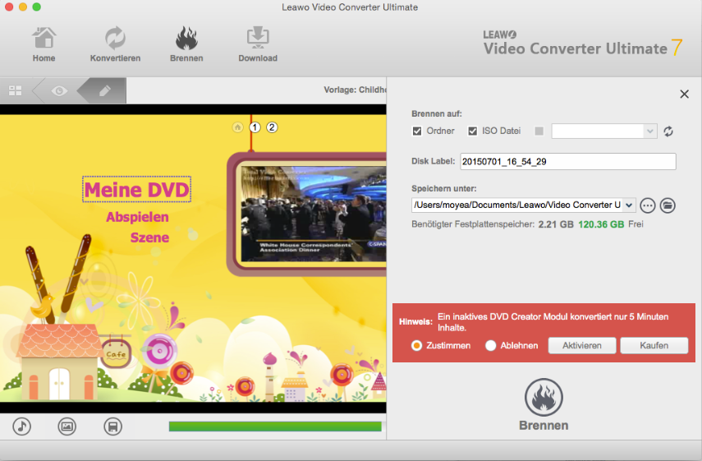The width and height of the screenshot is (702, 461).
Task: Click the video thumbnail in the frame
Action: tap(314, 214)
